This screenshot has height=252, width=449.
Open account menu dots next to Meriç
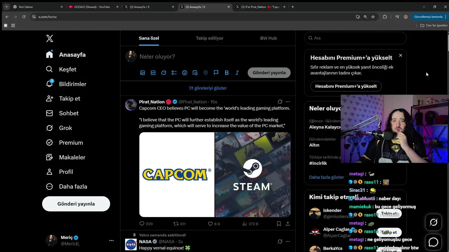coord(111,240)
